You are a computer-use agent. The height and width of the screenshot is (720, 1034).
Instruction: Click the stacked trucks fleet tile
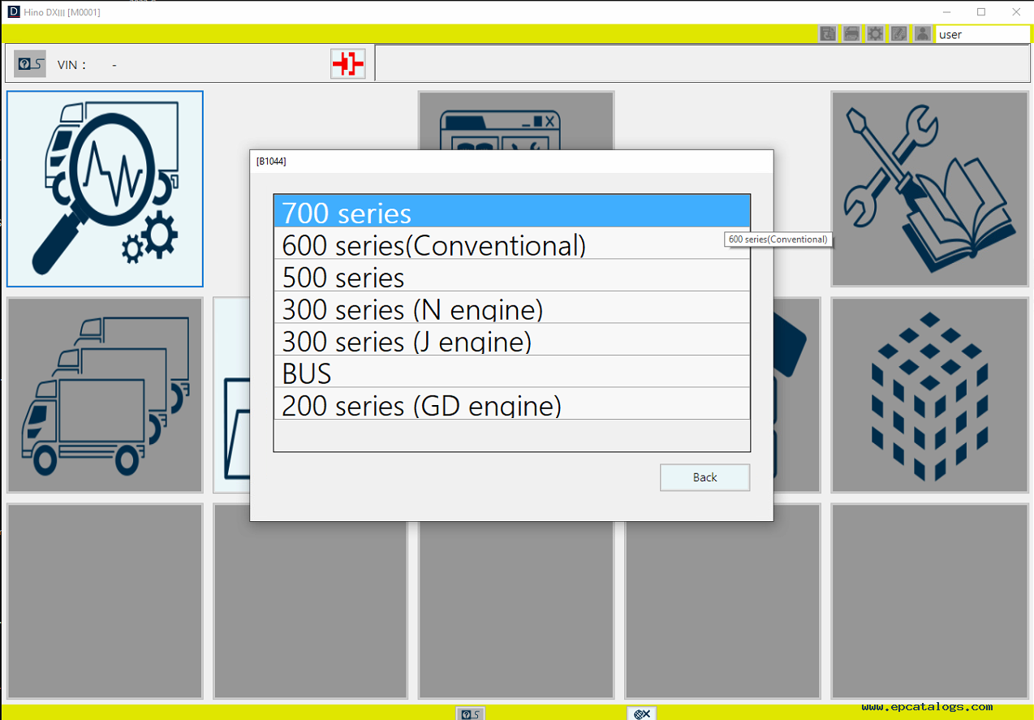pos(105,395)
